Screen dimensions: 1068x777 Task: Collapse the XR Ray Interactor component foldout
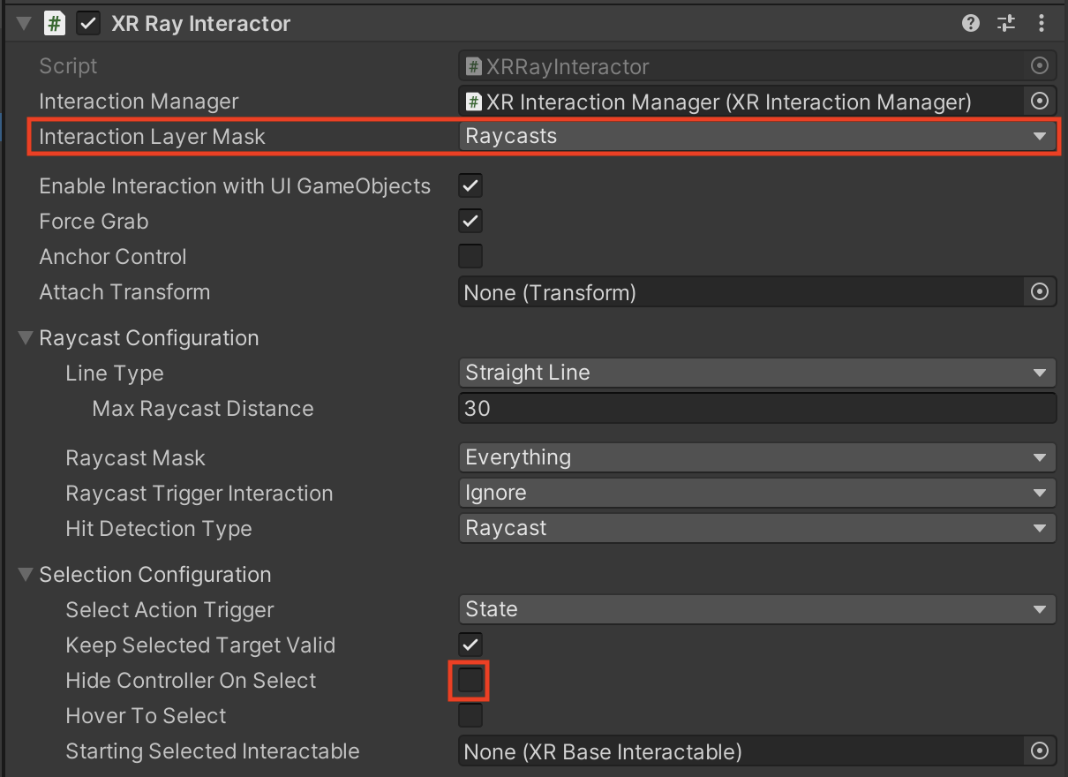[x=24, y=24]
